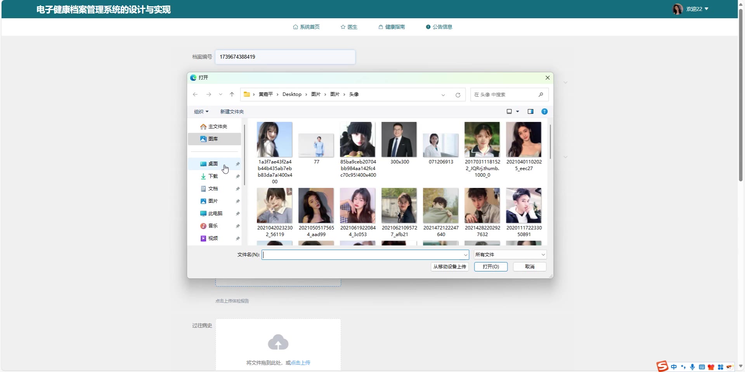Open the 组织 menu
Viewport: 745px width, 372px height.
(x=201, y=111)
